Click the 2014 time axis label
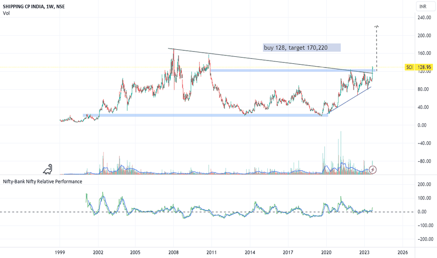The image size is (437, 258). coord(250,252)
